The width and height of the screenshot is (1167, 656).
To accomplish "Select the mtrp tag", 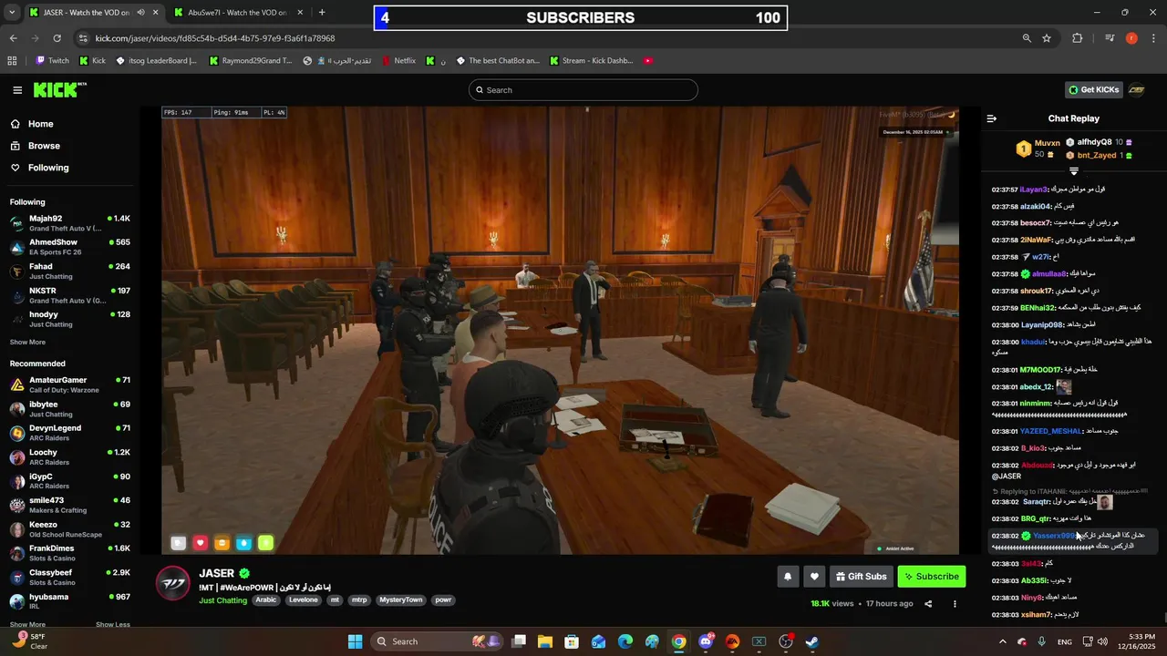I will point(359,600).
